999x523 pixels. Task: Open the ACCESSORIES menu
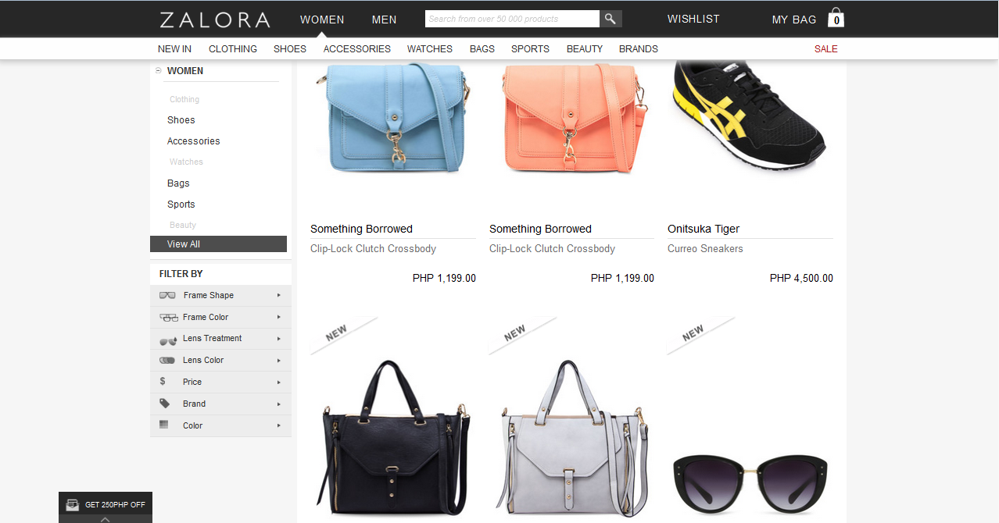pos(357,48)
